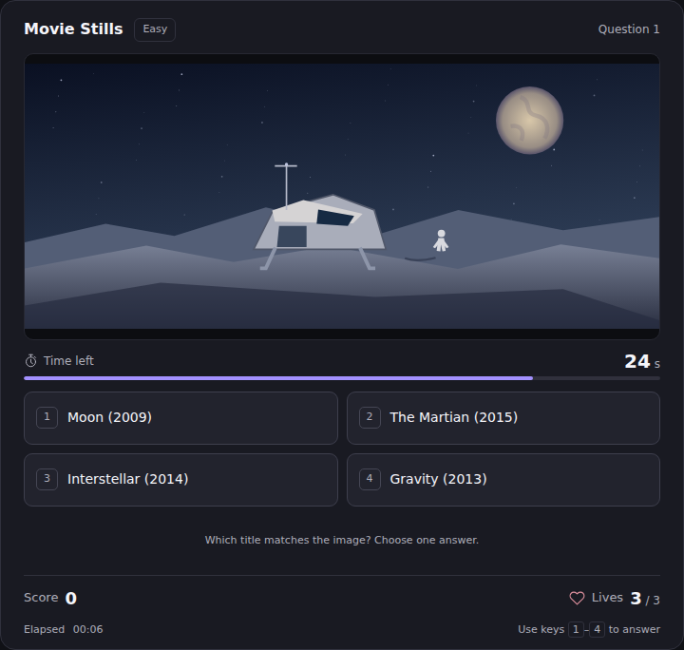684x650 pixels.
Task: Click the Lives count 3 / 3
Action: [x=645, y=599]
